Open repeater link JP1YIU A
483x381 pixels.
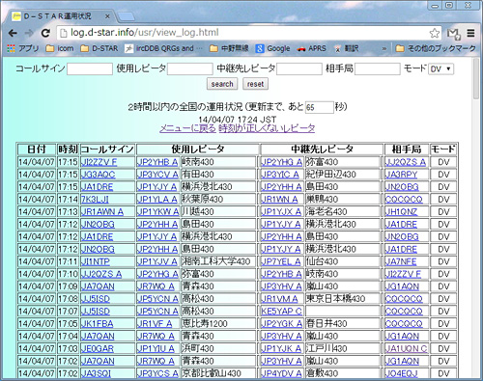[x=156, y=348]
